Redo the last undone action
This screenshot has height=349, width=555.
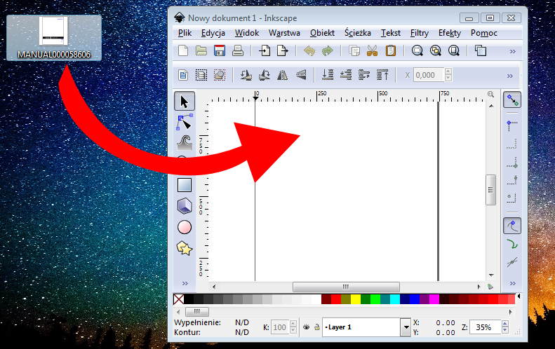(x=328, y=50)
